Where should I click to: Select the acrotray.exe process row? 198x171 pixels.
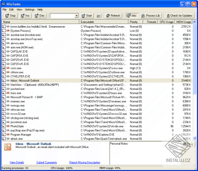[x=97, y=39]
